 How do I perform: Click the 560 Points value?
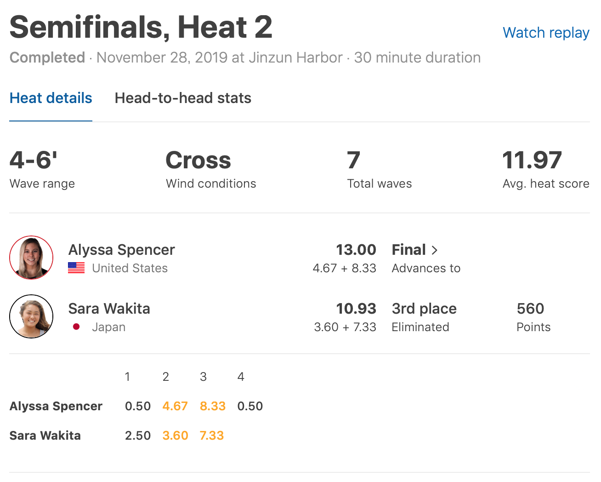[x=530, y=309]
